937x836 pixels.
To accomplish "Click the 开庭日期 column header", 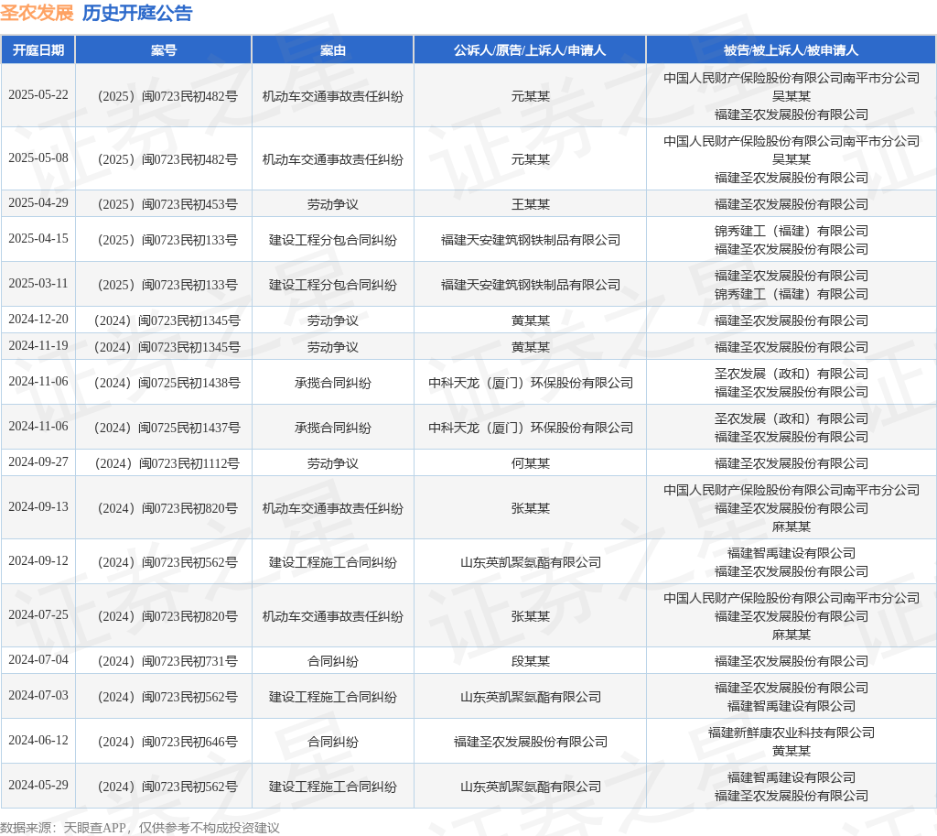I will (38, 50).
